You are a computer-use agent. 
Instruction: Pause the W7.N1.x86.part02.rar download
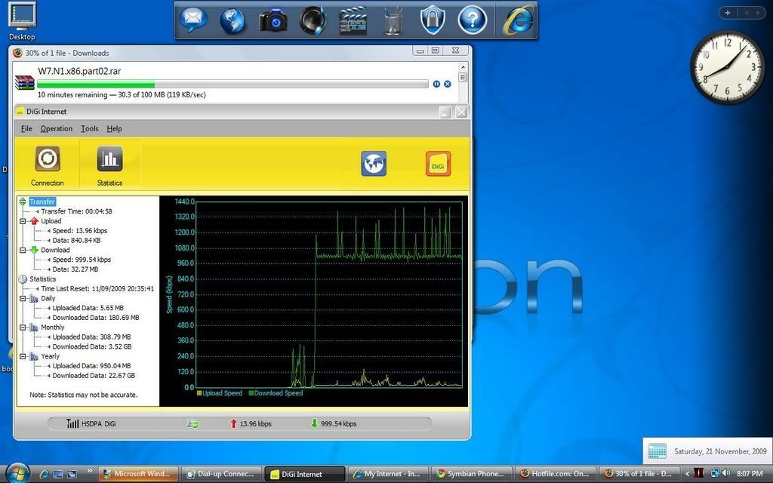click(x=436, y=85)
